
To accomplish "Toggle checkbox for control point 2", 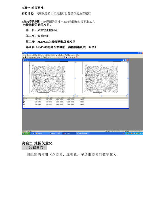I will point(24,101).
